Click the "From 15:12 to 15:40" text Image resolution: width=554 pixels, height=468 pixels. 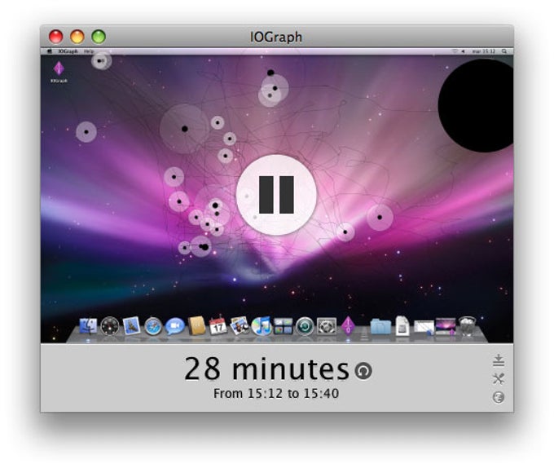point(276,394)
